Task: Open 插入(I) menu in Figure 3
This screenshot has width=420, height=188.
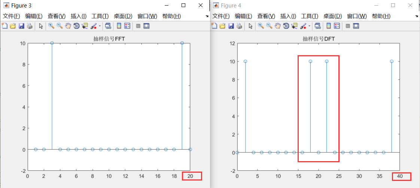Action: point(79,16)
